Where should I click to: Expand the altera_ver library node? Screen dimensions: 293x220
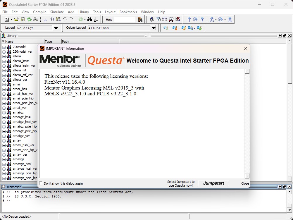pos(4,80)
